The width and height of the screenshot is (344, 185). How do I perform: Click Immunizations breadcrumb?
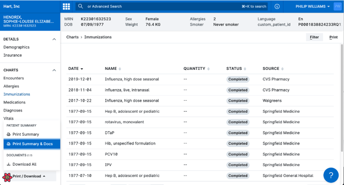click(98, 37)
